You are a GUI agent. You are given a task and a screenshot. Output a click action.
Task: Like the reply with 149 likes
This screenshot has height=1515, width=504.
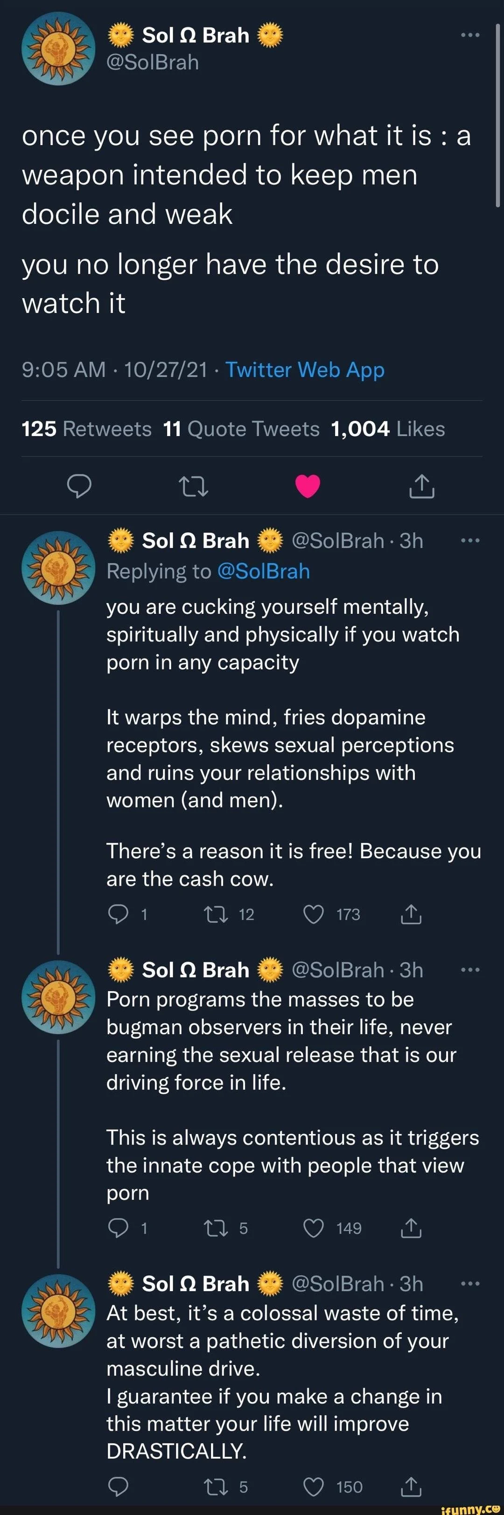[314, 1228]
